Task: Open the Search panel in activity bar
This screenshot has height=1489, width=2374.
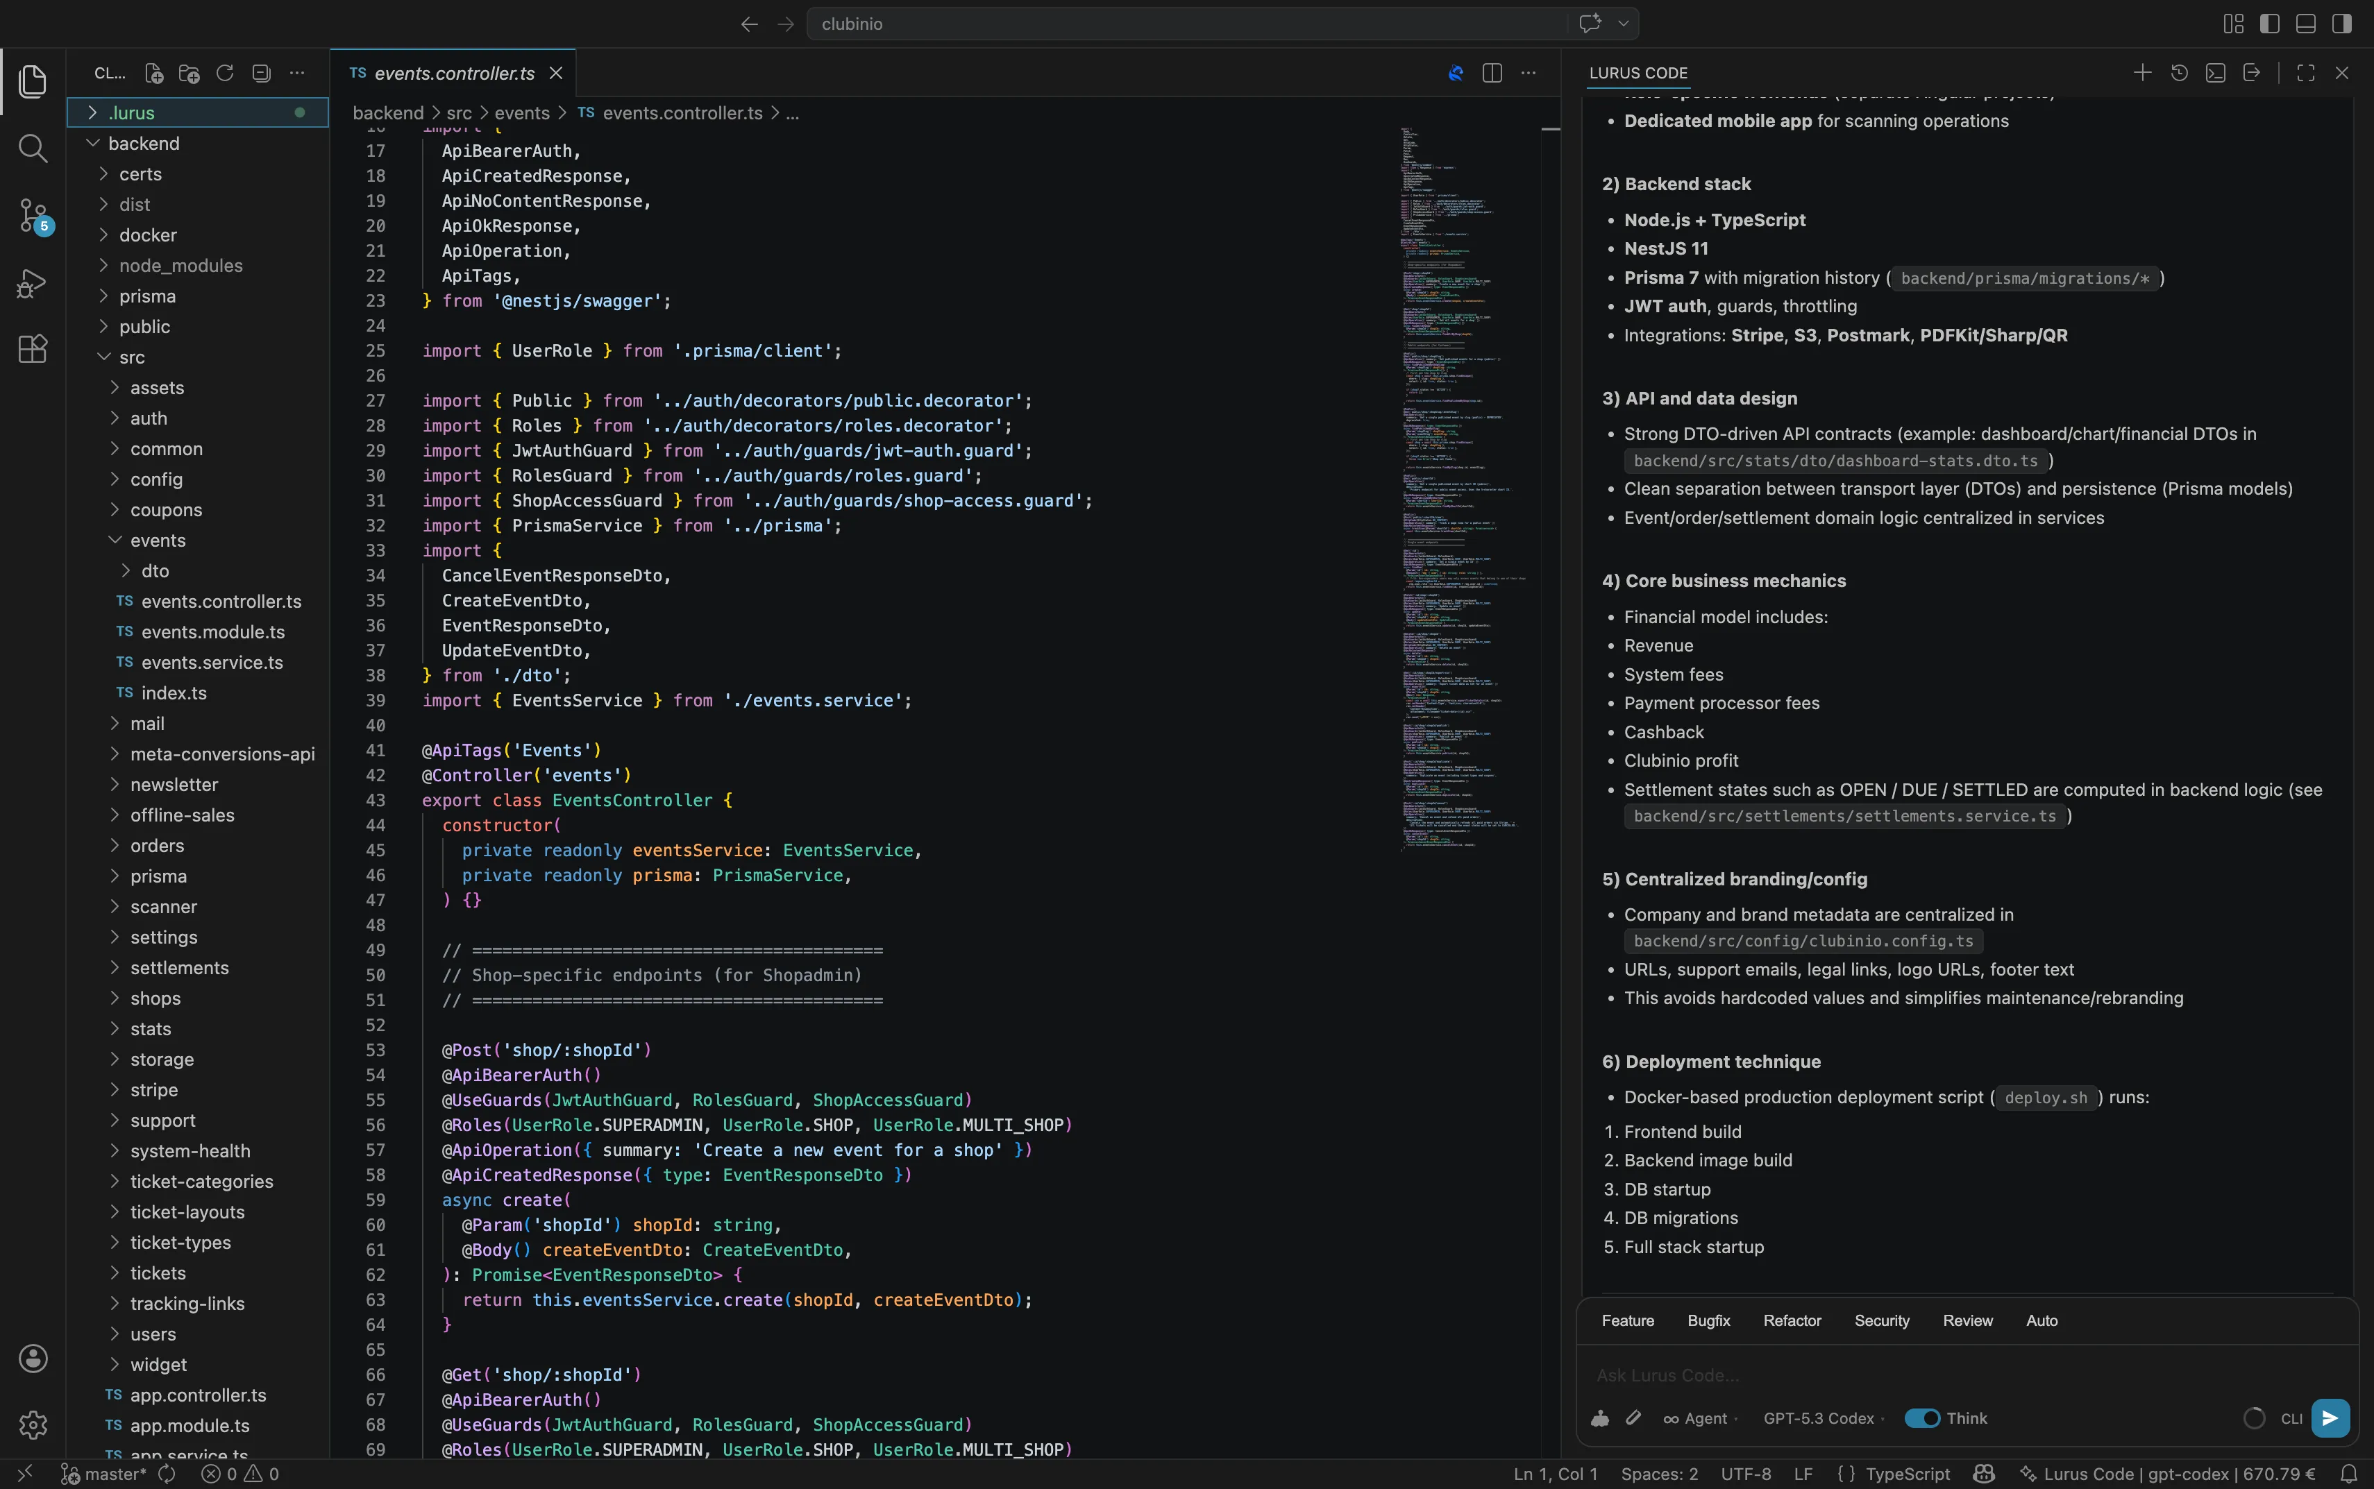Action: click(33, 148)
